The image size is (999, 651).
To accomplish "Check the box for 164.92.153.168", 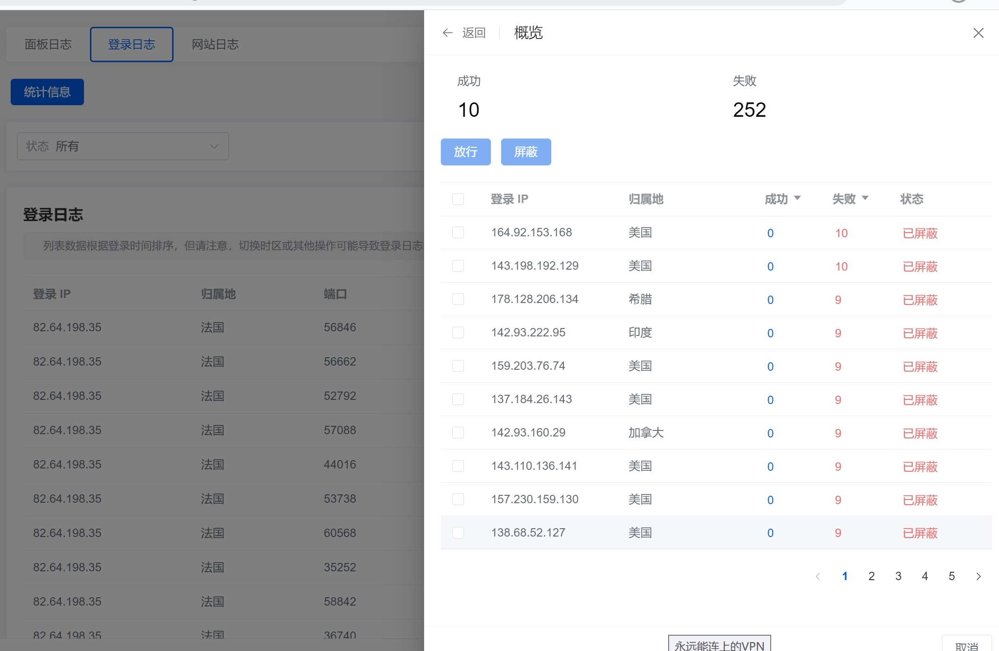I will 458,233.
